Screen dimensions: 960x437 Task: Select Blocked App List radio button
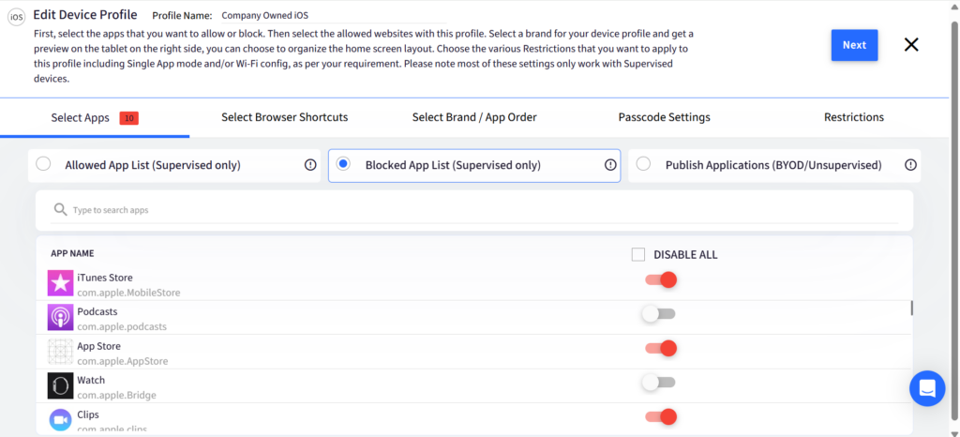[343, 164]
